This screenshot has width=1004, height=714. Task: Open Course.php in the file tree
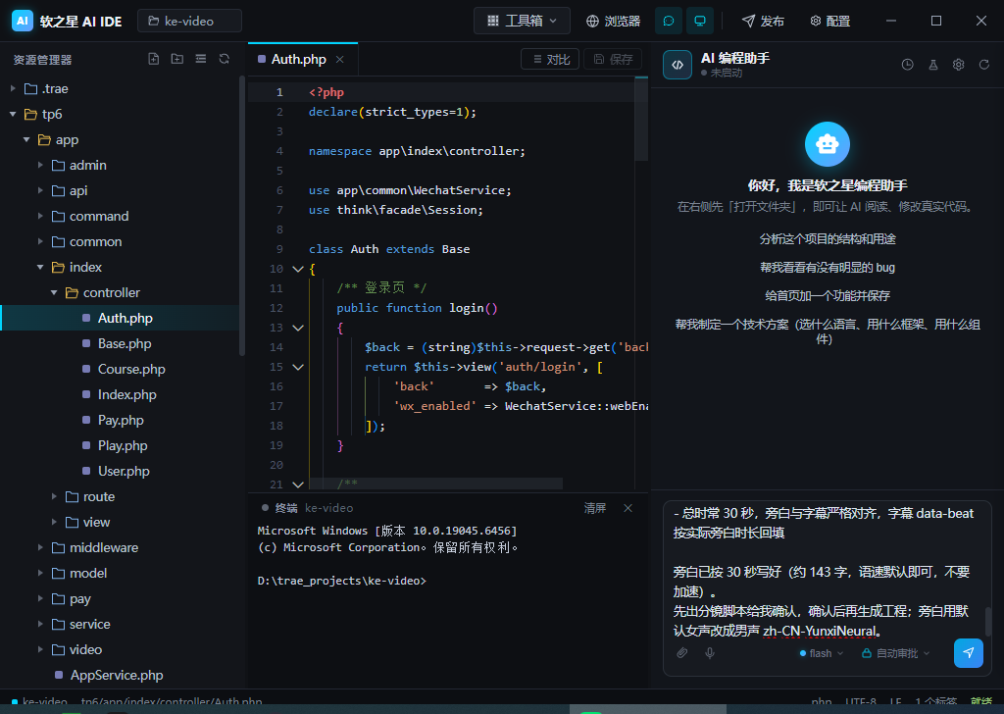click(120, 369)
